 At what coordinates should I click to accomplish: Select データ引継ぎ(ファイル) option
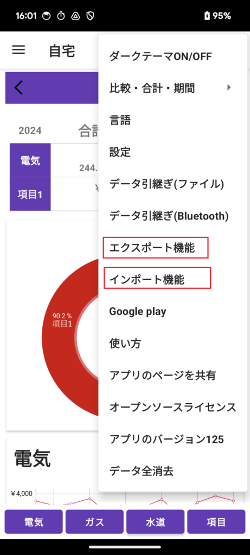(172, 184)
